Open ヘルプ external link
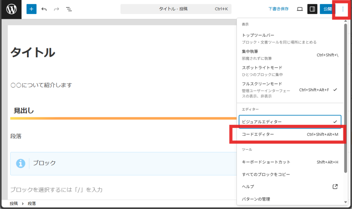The image size is (352, 209). 289,187
